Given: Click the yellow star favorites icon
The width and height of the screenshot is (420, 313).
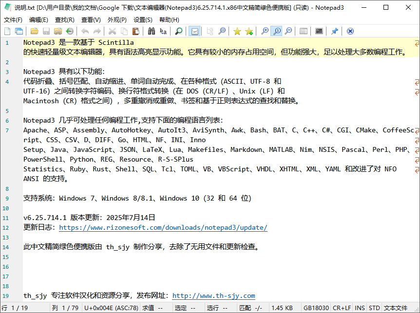Looking at the screenshot, I should [237, 31].
